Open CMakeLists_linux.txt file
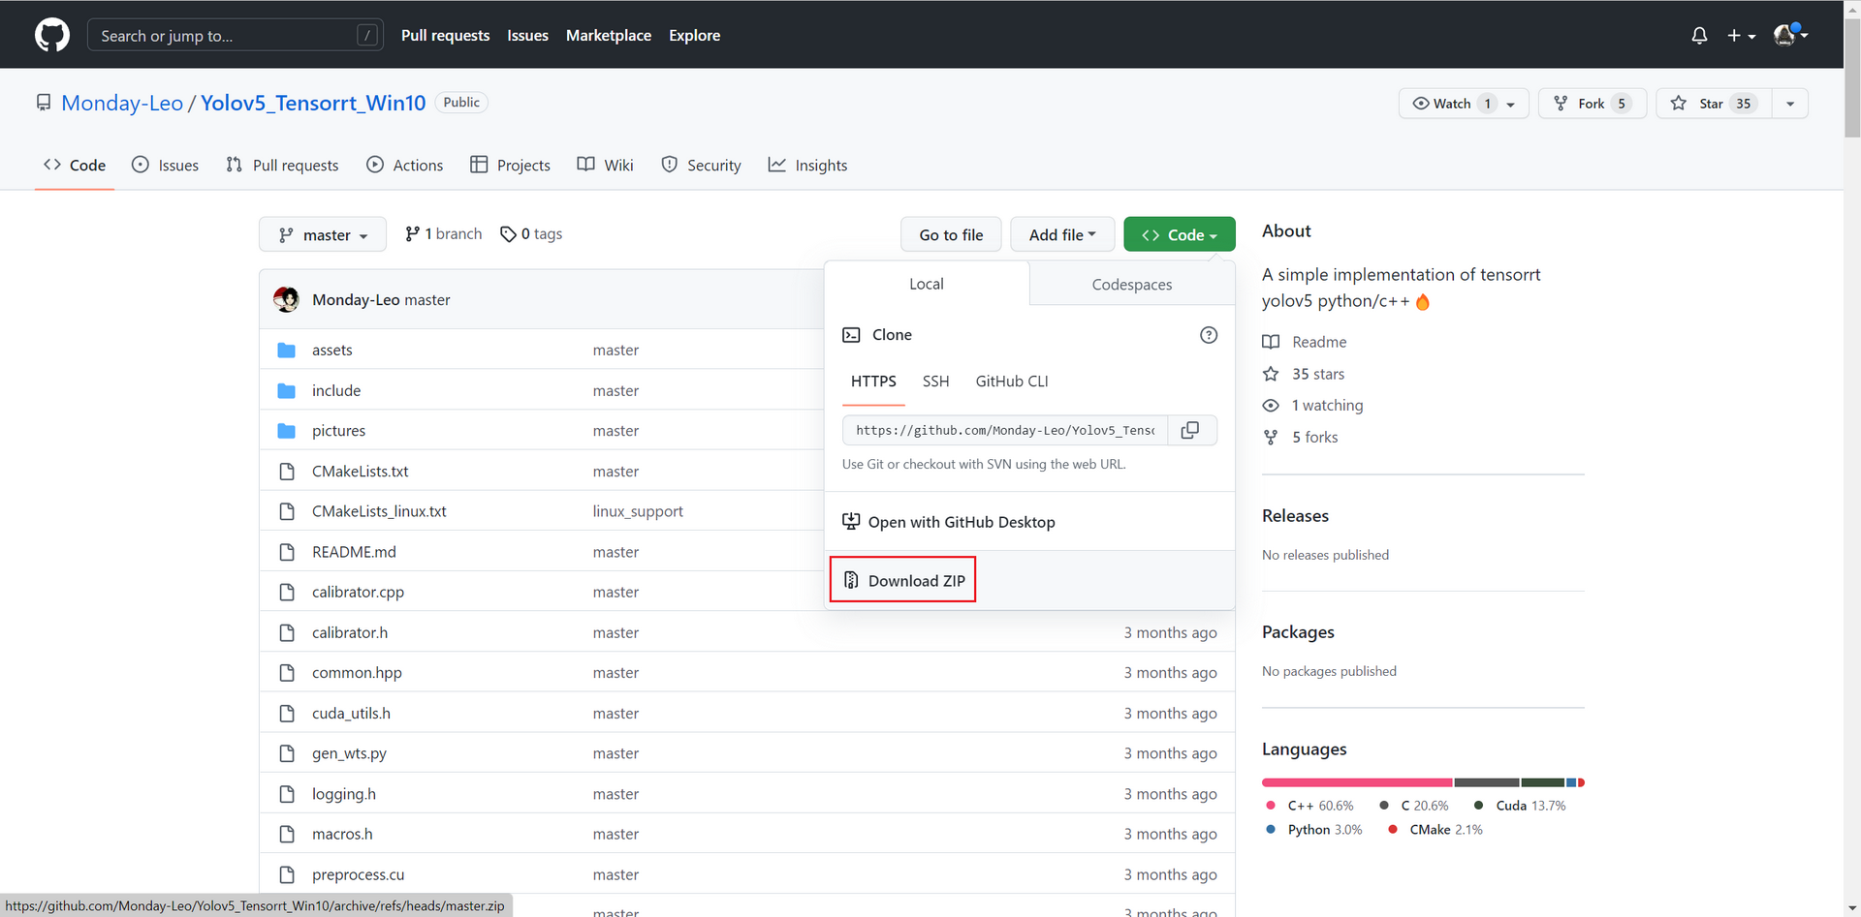 (x=379, y=511)
